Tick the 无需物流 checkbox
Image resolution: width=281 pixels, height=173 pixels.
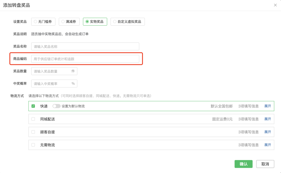click(x=33, y=145)
